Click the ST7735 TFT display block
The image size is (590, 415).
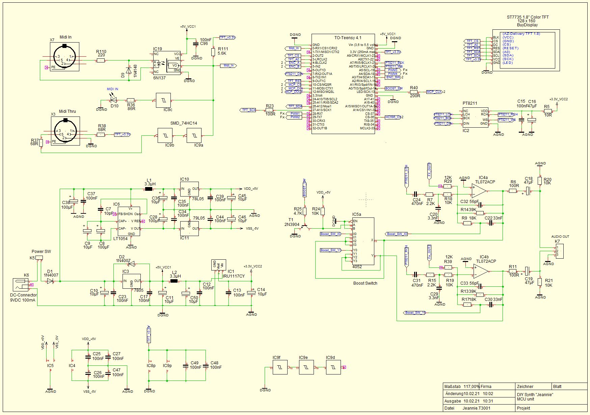pos(526,50)
